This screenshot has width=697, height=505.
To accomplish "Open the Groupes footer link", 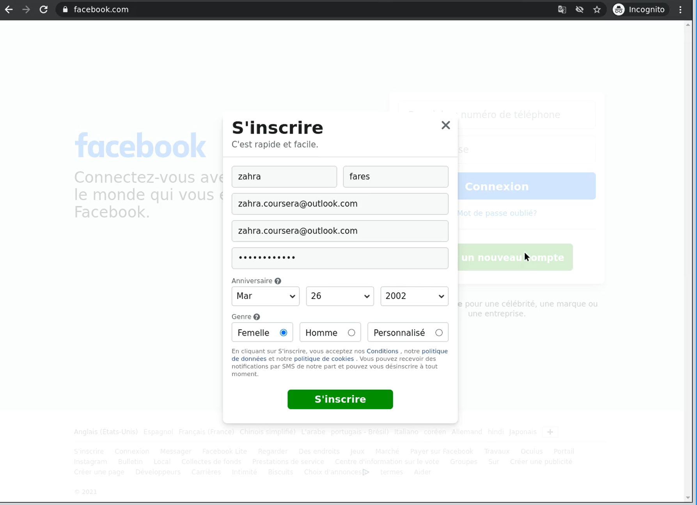I will tap(464, 462).
